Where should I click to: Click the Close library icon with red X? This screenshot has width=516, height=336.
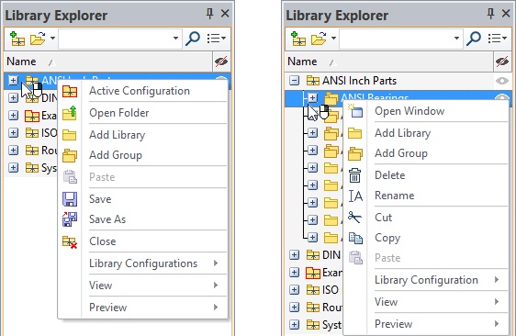pos(70,242)
